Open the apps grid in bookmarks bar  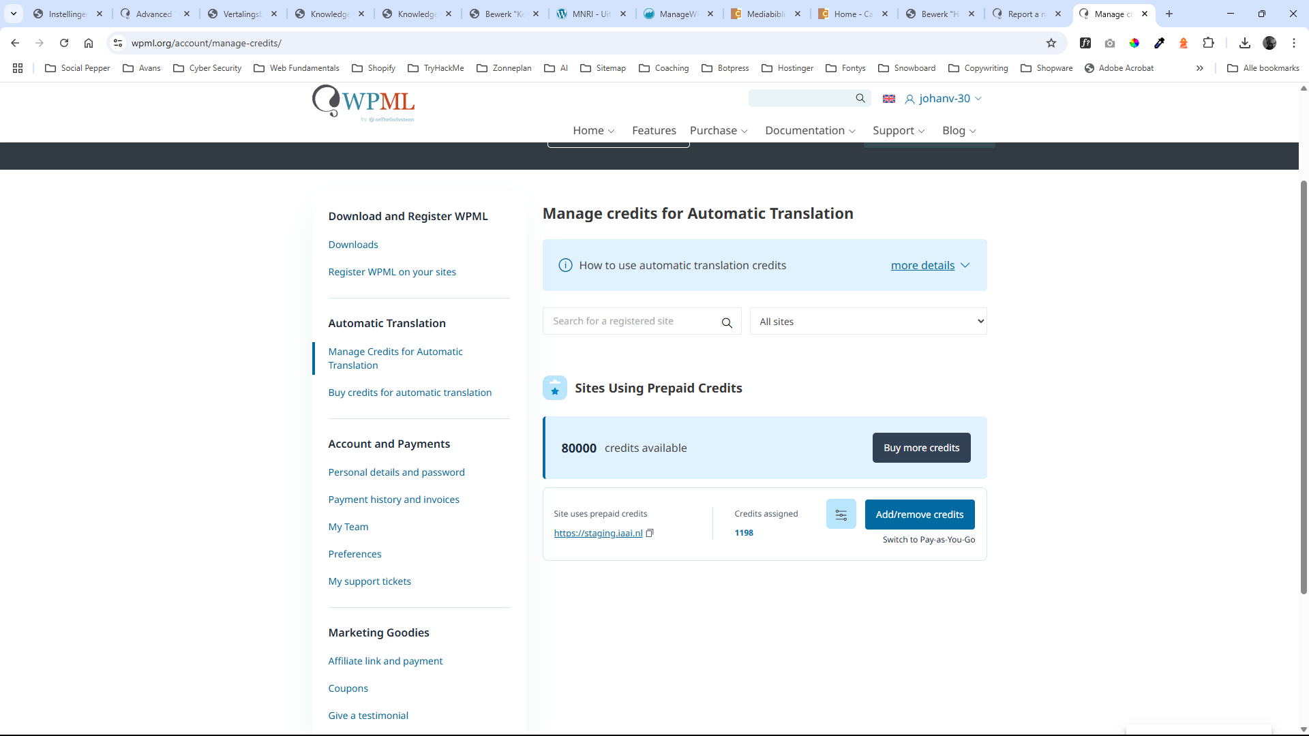pyautogui.click(x=18, y=68)
